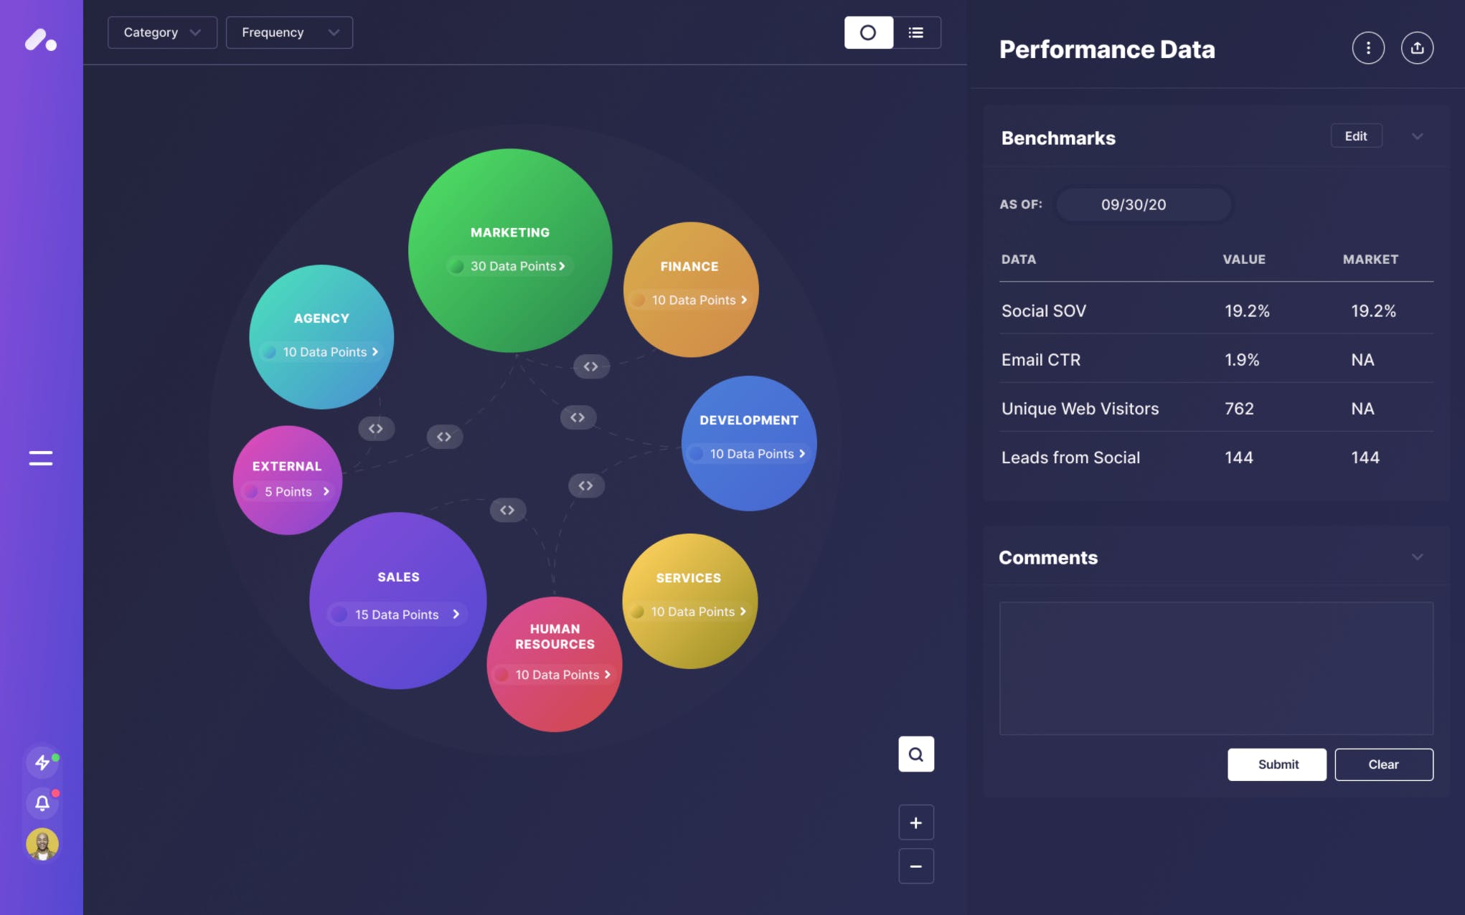Open the notifications bell icon
Image resolution: width=1465 pixels, height=915 pixels.
pos(42,803)
